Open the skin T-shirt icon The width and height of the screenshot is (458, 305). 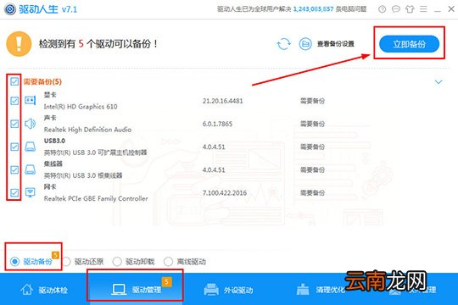(x=410, y=9)
